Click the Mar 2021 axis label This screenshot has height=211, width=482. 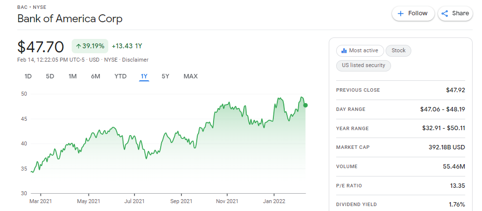(41, 202)
